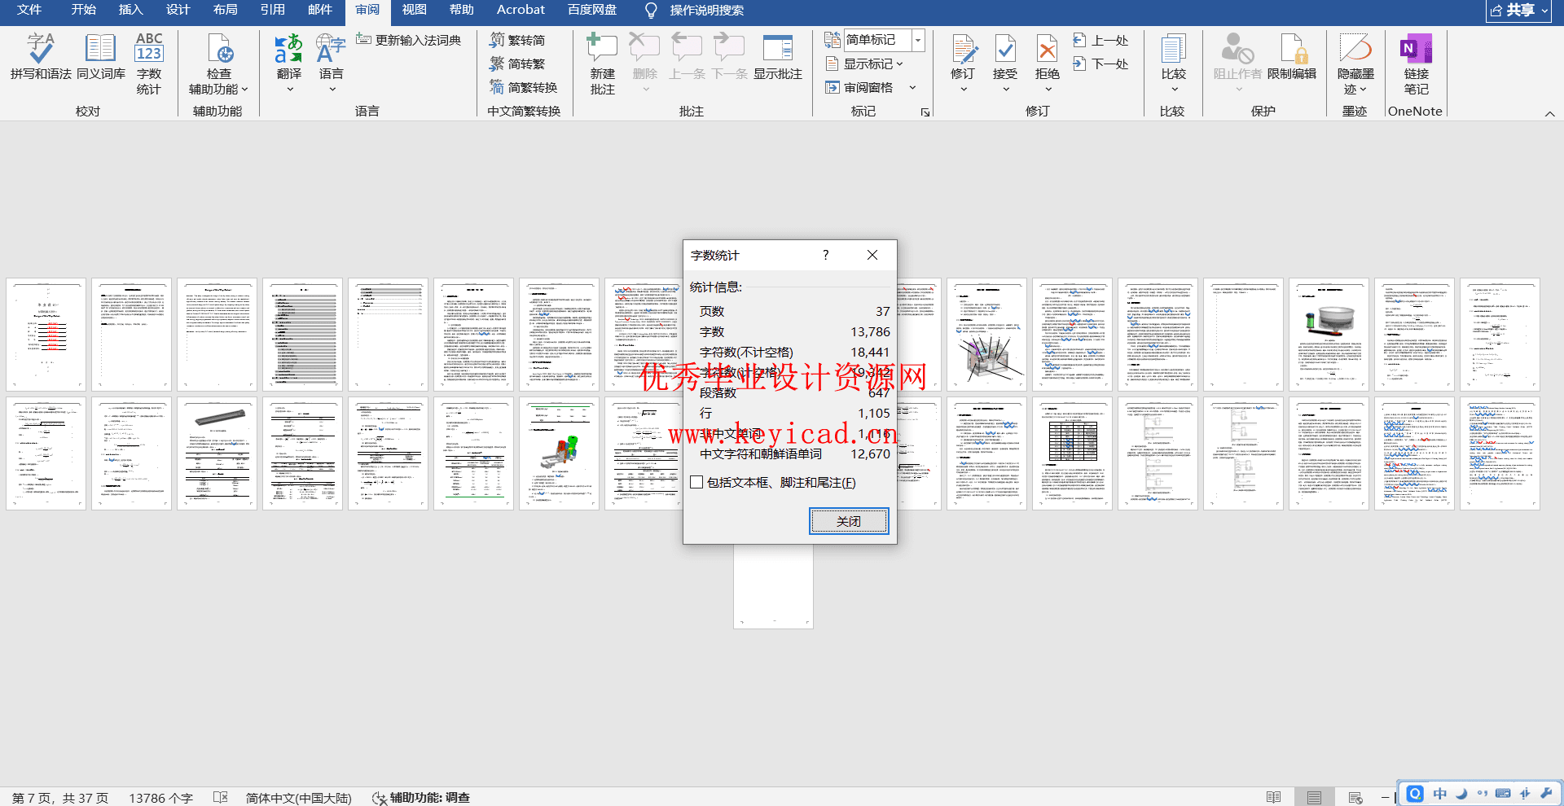Click 辅助功能: 调查 accessibility status
Viewport: 1564px width, 806px height.
tap(421, 798)
